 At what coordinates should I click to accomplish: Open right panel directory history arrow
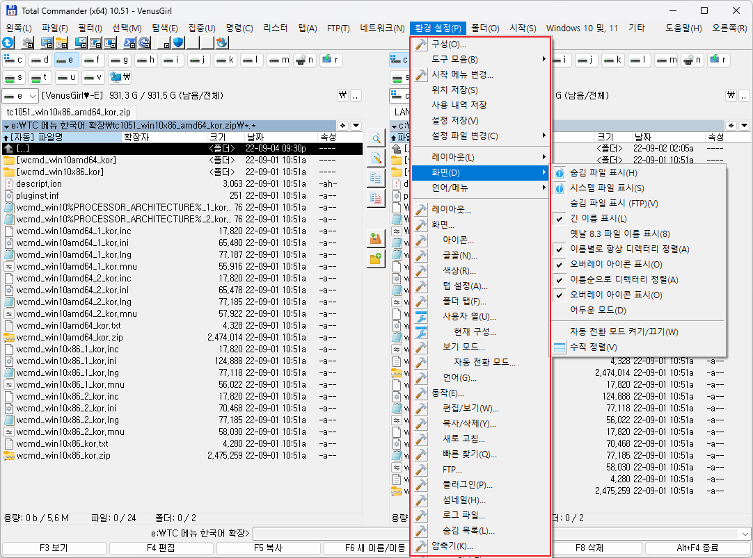pyautogui.click(x=744, y=126)
